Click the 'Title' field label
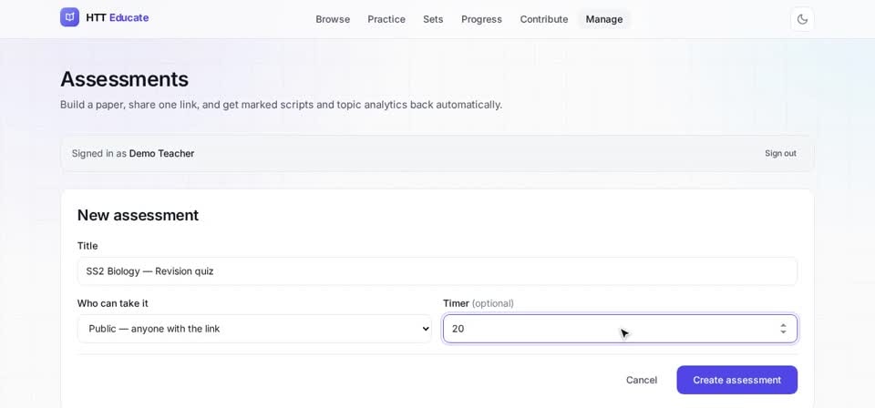Screen dimensions: 875x408 (87, 246)
